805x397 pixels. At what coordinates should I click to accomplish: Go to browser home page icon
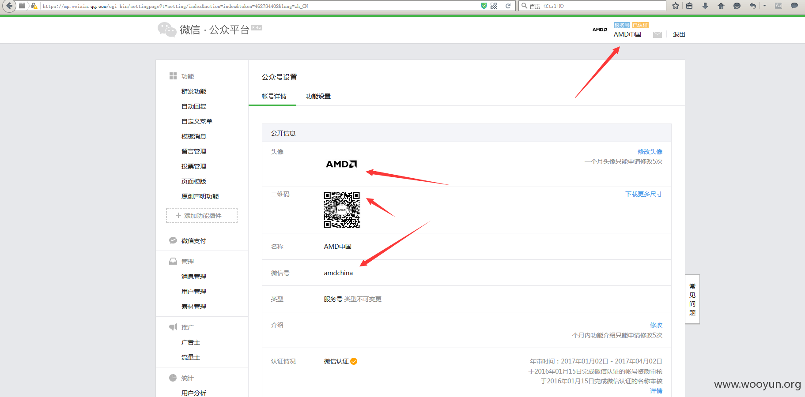[721, 6]
